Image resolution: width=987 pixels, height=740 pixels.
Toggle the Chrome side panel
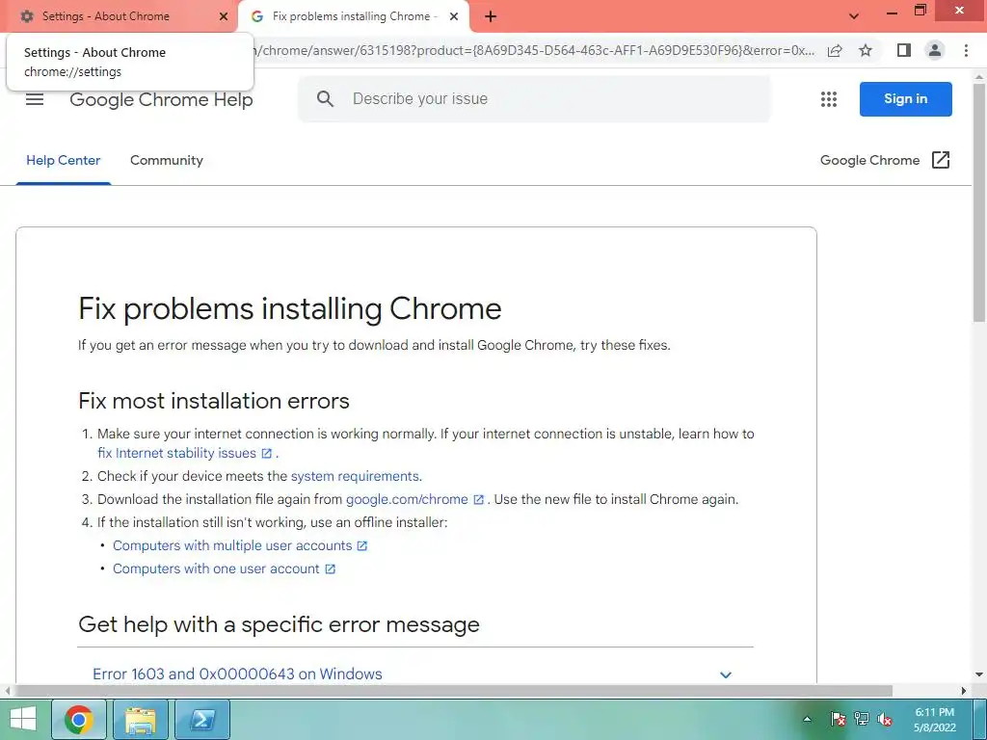(x=904, y=50)
